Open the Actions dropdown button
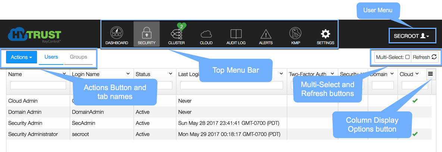 point(21,57)
